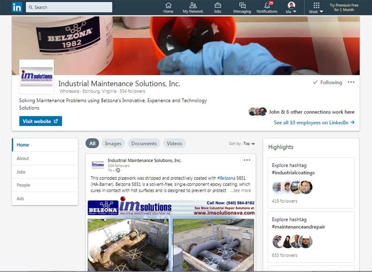Expand post text with see more
Screen dimensions: 372x272
[242, 190]
